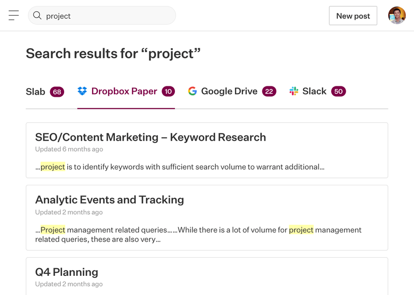Create a new post
The width and height of the screenshot is (414, 295).
coord(353,16)
